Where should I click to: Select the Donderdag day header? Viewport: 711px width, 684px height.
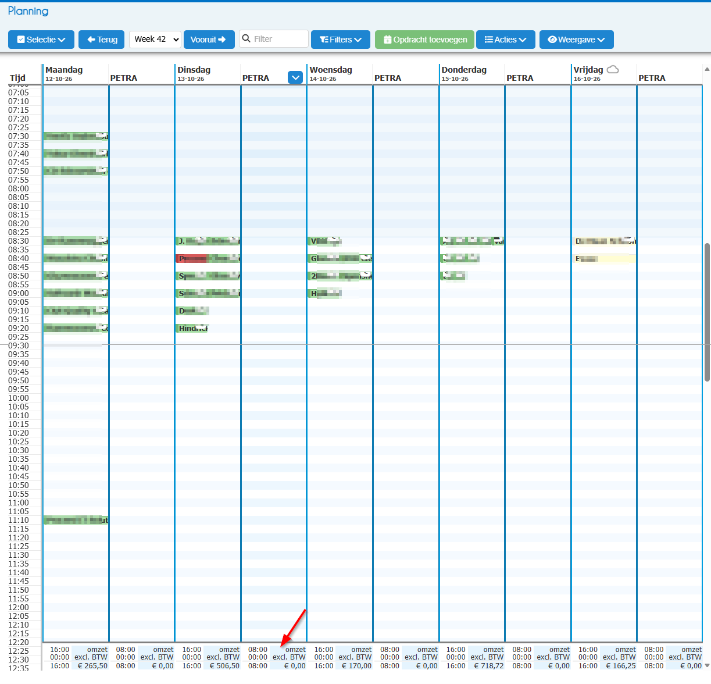464,70
